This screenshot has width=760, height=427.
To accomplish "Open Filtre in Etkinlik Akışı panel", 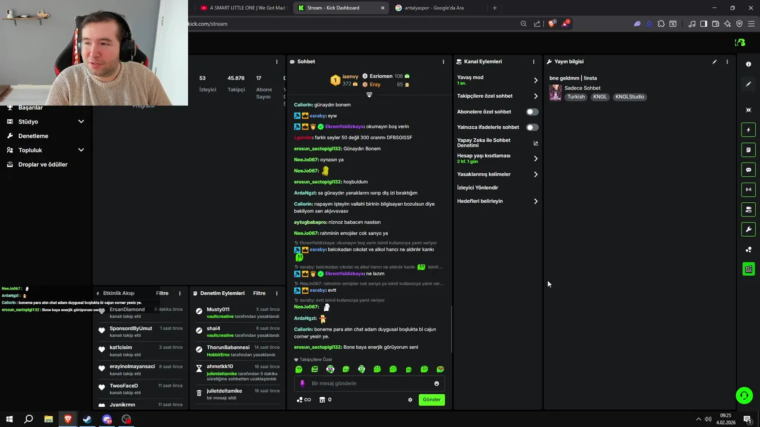I will point(162,293).
